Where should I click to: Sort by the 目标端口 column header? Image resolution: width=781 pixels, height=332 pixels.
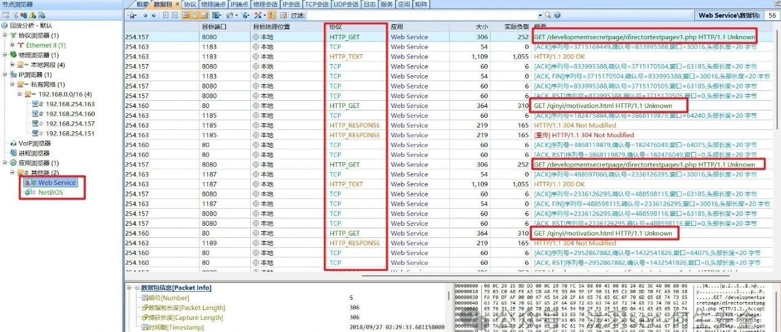tap(224, 27)
